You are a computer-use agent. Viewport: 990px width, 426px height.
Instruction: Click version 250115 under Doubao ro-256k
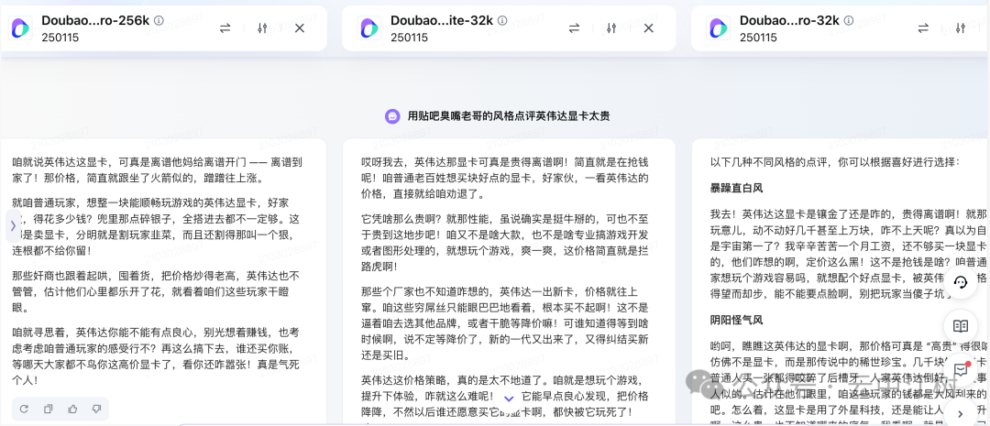click(60, 38)
